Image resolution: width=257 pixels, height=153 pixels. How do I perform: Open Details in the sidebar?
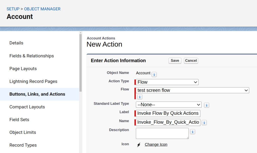click(x=16, y=43)
